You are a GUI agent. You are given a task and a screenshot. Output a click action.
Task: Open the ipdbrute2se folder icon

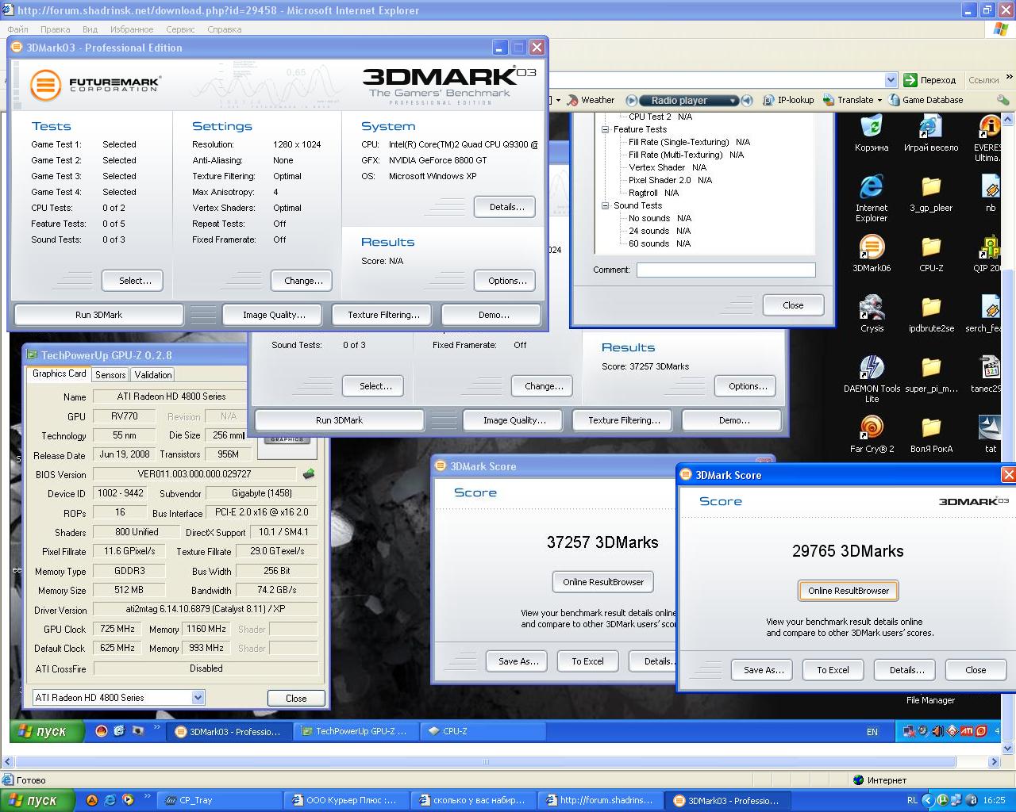click(x=931, y=314)
